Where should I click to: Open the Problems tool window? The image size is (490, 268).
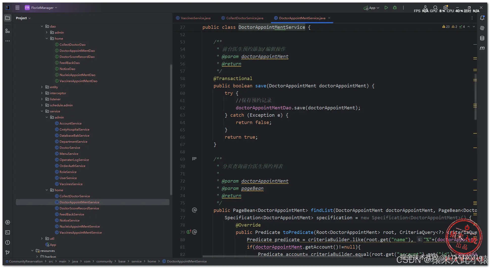(8, 242)
